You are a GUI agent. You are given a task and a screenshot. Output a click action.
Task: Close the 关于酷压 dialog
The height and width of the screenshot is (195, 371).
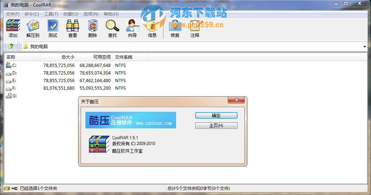(x=236, y=100)
